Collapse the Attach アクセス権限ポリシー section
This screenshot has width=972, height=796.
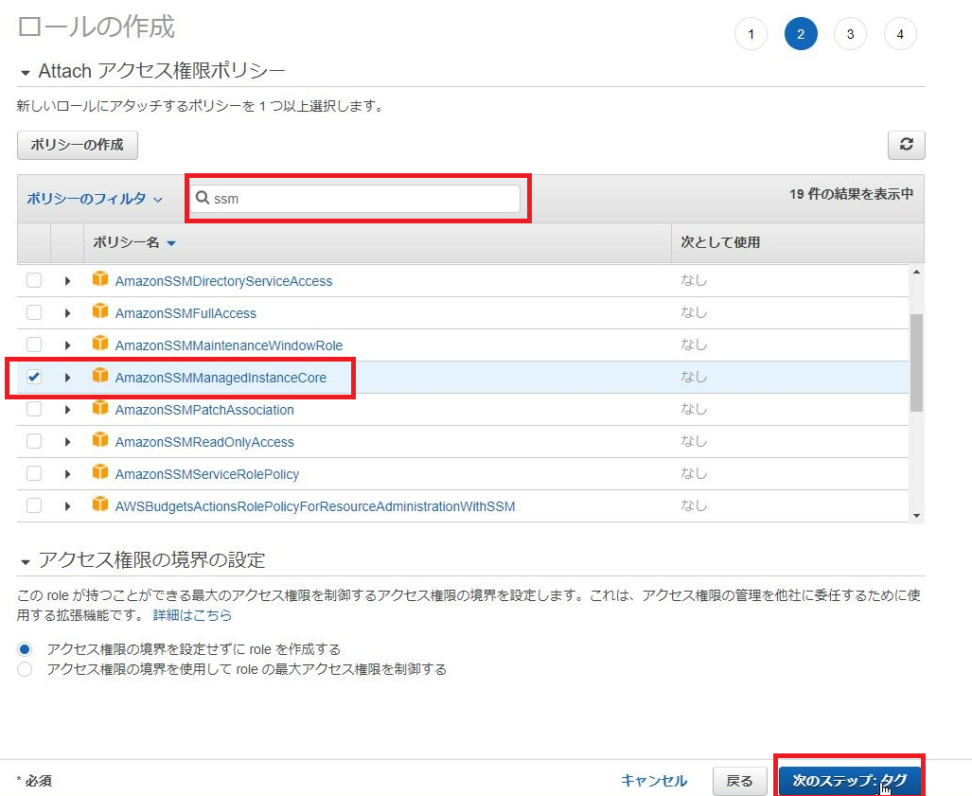pos(26,73)
